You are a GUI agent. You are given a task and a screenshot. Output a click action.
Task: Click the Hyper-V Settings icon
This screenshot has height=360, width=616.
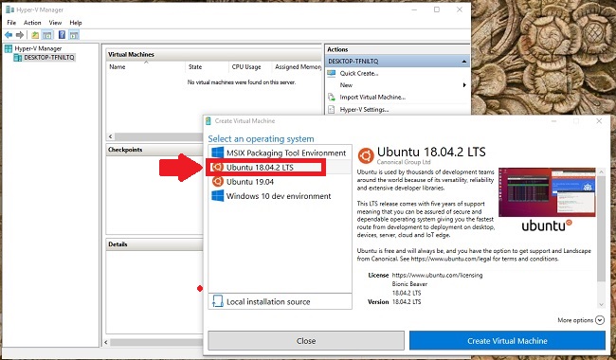click(x=331, y=110)
